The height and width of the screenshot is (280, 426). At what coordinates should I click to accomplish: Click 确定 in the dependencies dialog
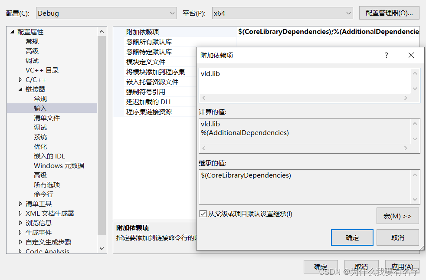click(x=352, y=237)
